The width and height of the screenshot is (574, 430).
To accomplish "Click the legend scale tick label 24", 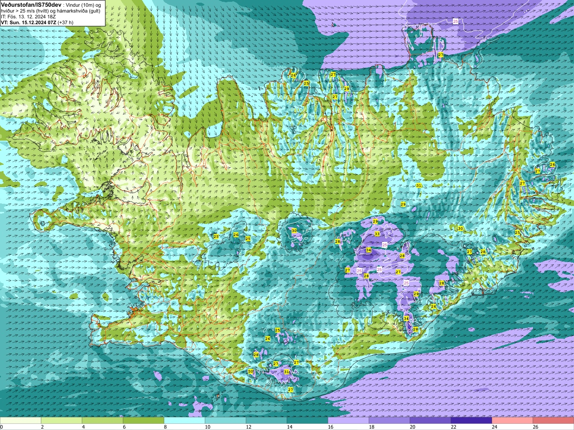I will coord(494,427).
